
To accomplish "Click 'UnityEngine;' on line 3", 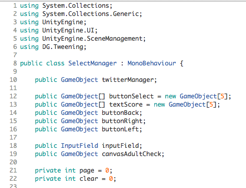I will click(64, 22).
